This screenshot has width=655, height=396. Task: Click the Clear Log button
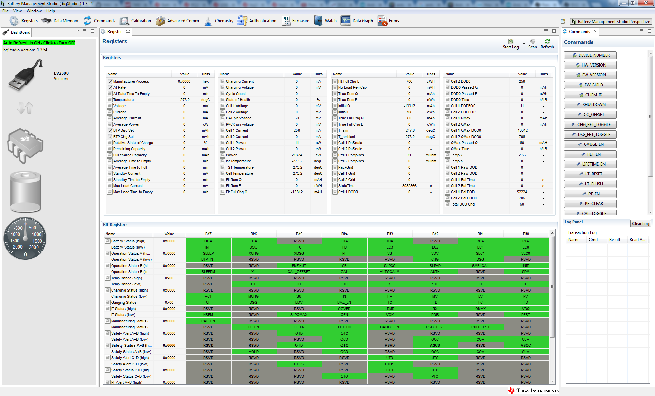(640, 224)
